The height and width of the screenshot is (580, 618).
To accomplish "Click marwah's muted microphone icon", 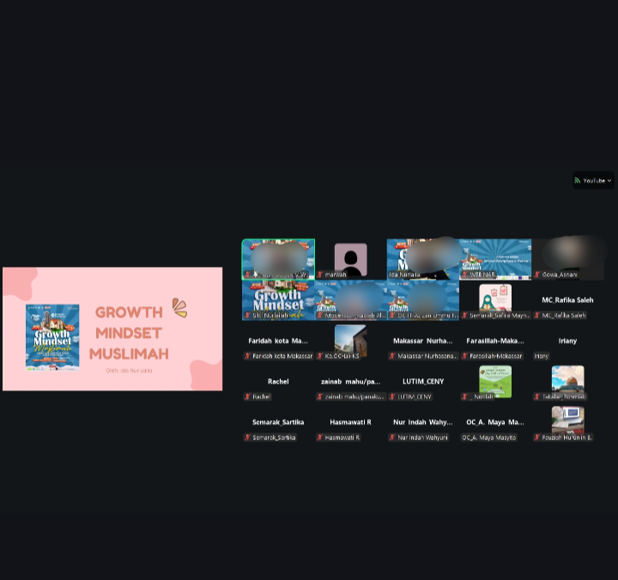I will pos(320,275).
